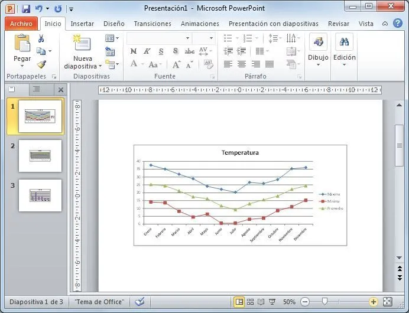
Task: Toggle bold N formatting
Action: [134, 51]
